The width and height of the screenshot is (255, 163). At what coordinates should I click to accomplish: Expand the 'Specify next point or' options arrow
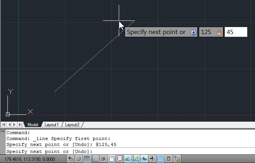click(x=193, y=32)
